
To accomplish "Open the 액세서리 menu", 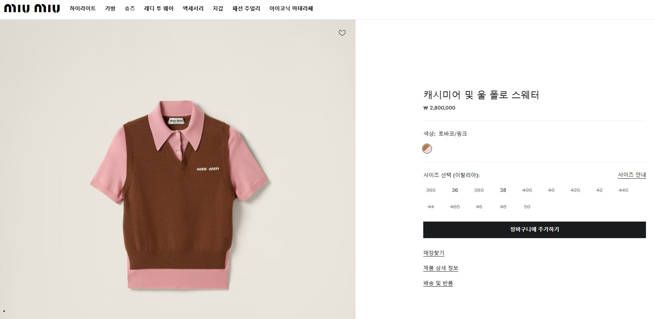I will coord(193,8).
